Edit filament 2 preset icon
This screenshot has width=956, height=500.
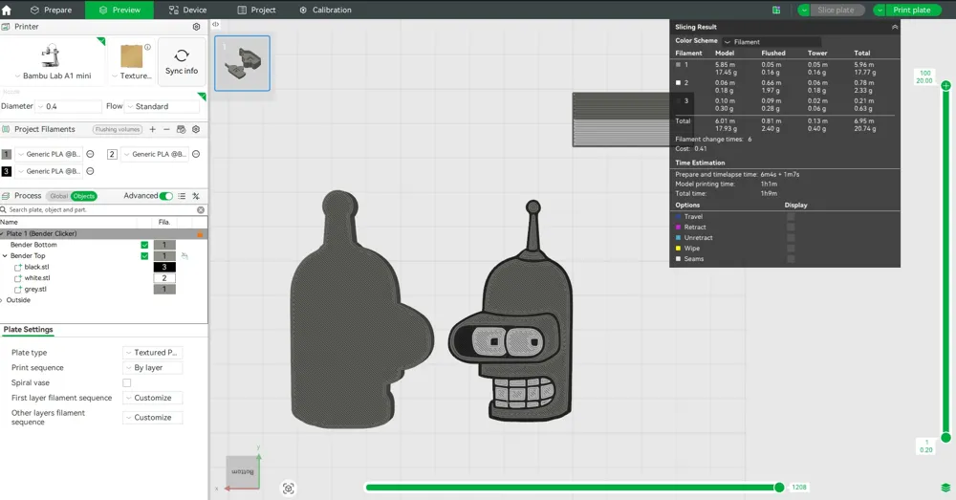pos(196,154)
